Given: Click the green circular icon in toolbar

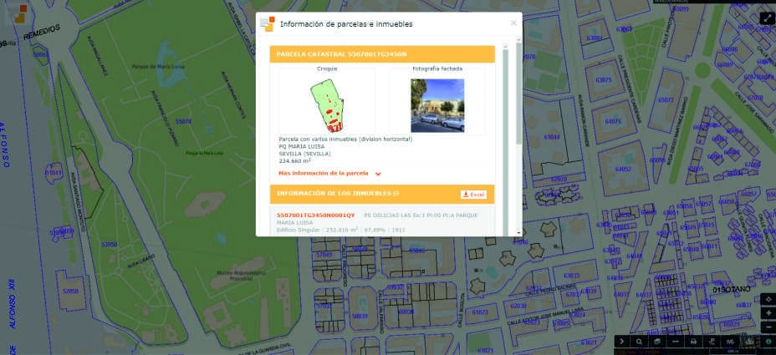Looking at the screenshot, I should tap(768, 342).
